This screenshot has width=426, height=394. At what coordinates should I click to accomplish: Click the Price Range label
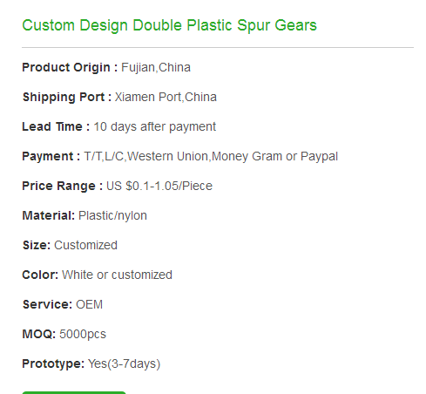tap(63, 187)
